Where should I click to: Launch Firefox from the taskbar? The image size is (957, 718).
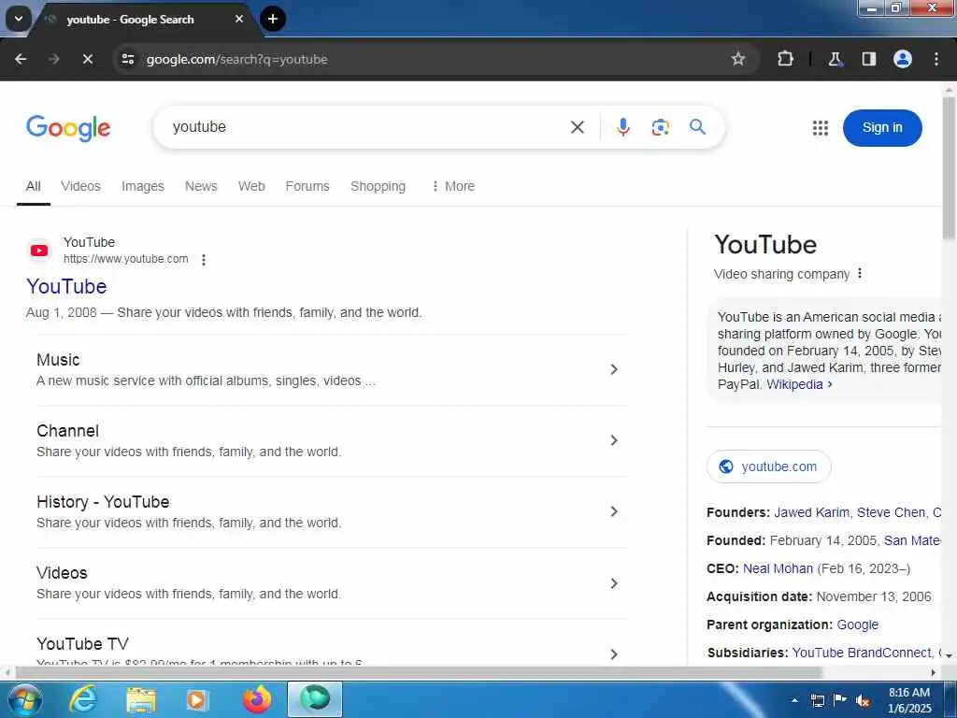tap(256, 699)
